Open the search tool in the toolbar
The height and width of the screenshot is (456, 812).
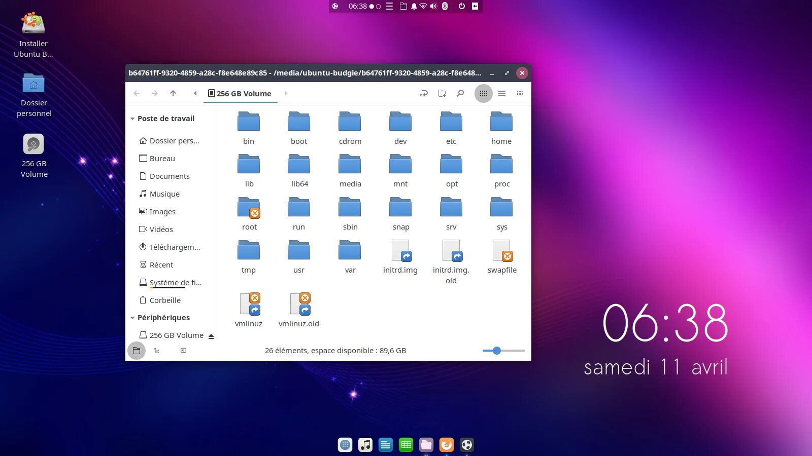(x=460, y=93)
